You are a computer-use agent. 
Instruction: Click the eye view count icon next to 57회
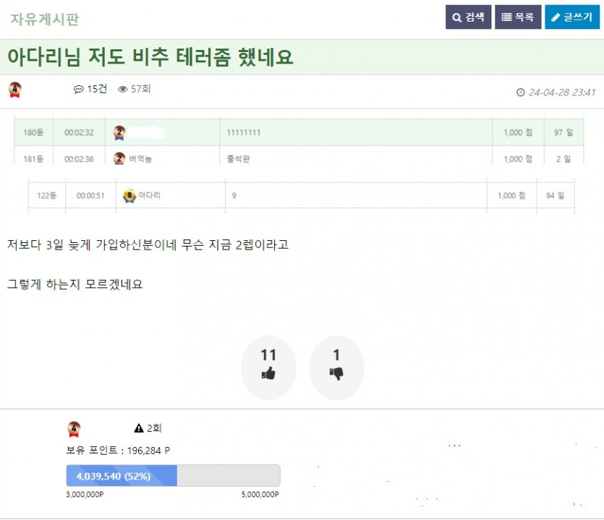(x=122, y=90)
